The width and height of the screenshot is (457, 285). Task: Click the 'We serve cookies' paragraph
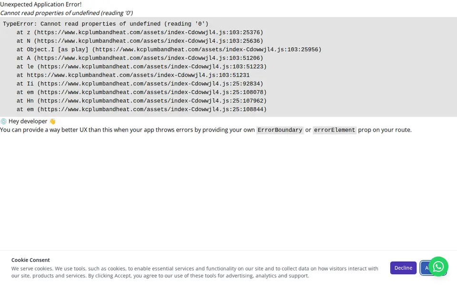pyautogui.click(x=195, y=272)
